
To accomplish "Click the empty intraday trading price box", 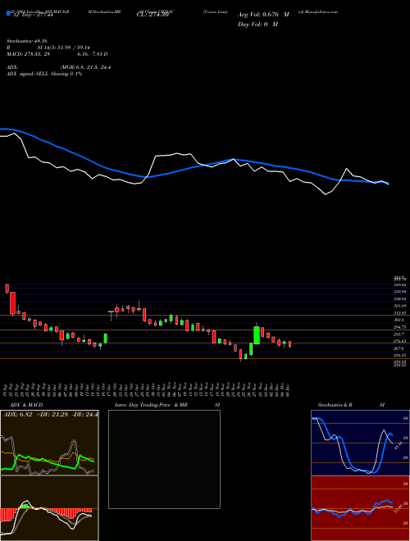I will [x=164, y=459].
